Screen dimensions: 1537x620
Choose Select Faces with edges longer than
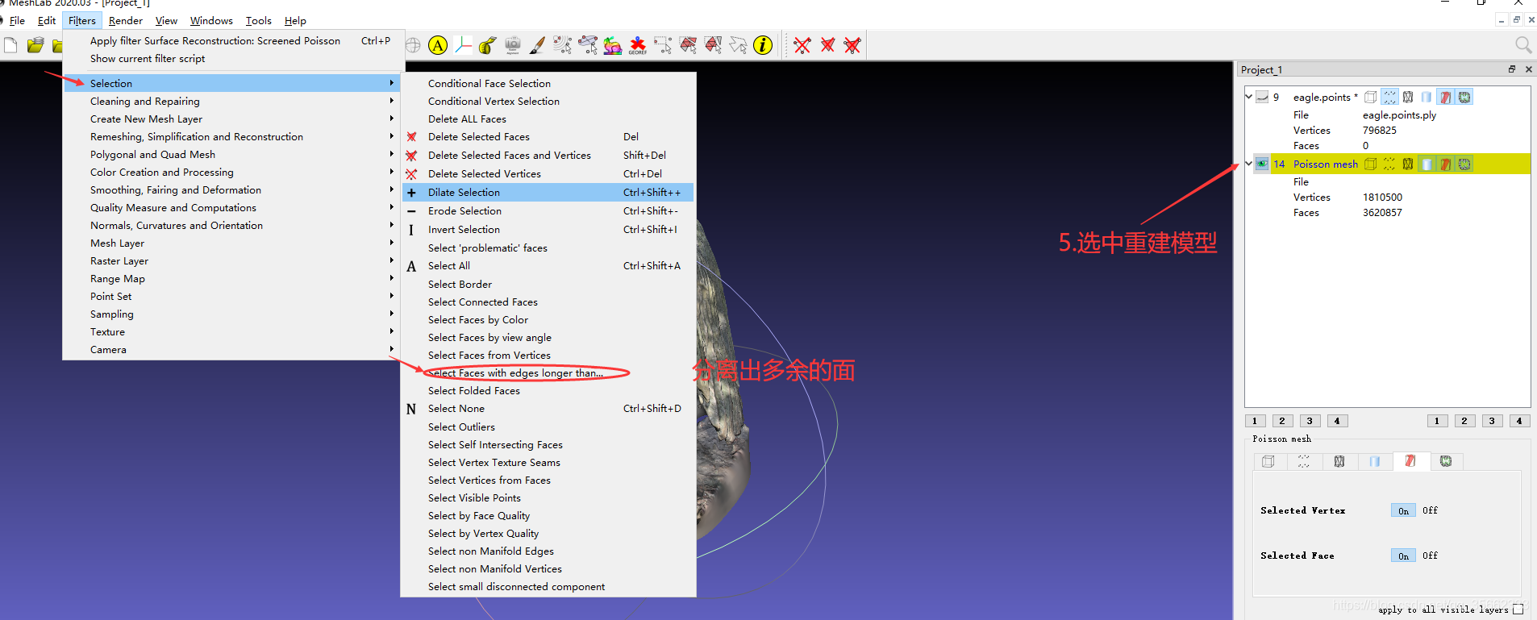(548, 372)
